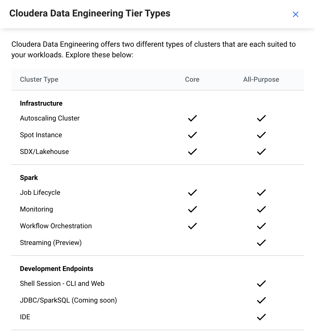The width and height of the screenshot is (315, 336).
Task: Click All-Purpose checkmark for Autoscaling Cluster
Action: (x=261, y=118)
